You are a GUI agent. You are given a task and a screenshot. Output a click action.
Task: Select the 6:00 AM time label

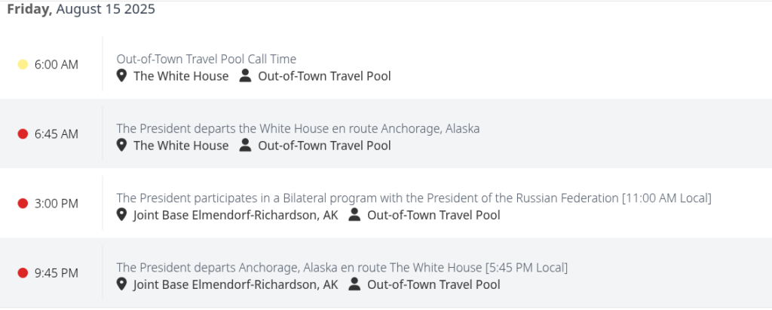[x=56, y=65]
